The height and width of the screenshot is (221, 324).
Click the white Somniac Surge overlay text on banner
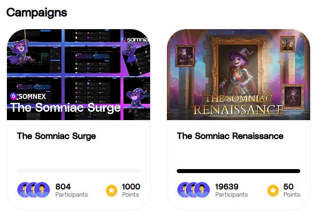click(66, 108)
